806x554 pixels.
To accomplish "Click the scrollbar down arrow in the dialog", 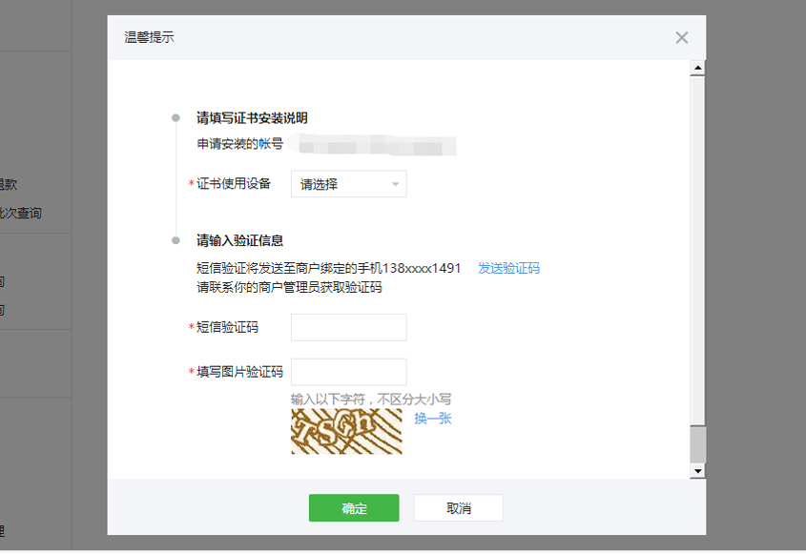I will pyautogui.click(x=697, y=471).
